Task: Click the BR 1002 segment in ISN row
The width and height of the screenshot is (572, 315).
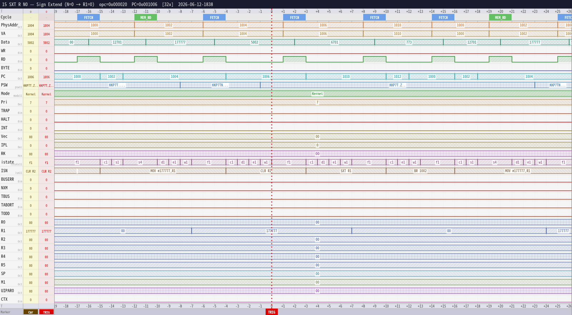Action: coord(420,171)
